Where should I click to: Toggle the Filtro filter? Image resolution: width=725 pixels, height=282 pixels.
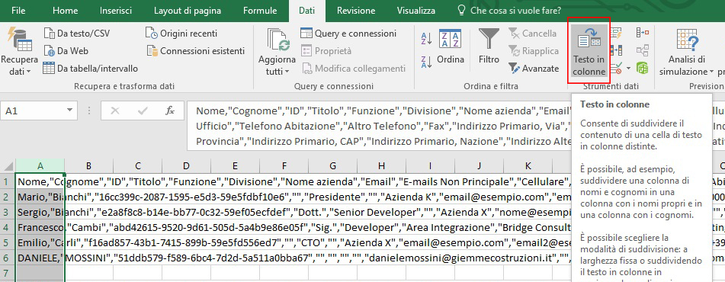pyautogui.click(x=489, y=46)
